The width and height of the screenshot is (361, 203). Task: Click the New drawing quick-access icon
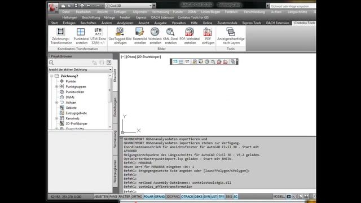(x=63, y=6)
